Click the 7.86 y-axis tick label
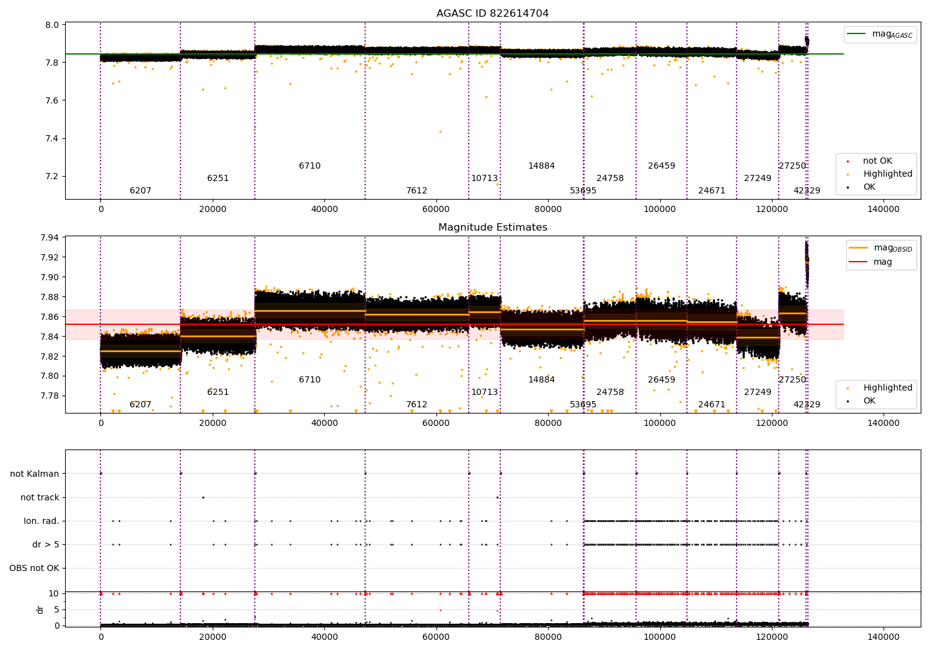Viewport: 930px width, 651px height. [x=50, y=317]
